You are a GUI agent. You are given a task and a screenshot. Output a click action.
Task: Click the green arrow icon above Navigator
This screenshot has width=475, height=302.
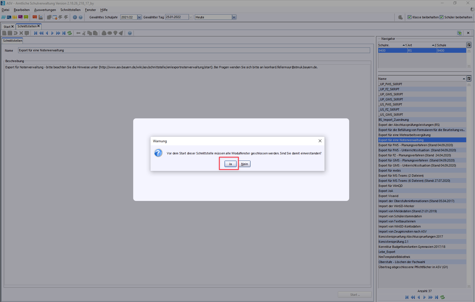tap(459, 33)
